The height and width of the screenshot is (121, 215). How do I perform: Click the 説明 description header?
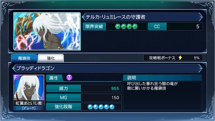(163, 78)
